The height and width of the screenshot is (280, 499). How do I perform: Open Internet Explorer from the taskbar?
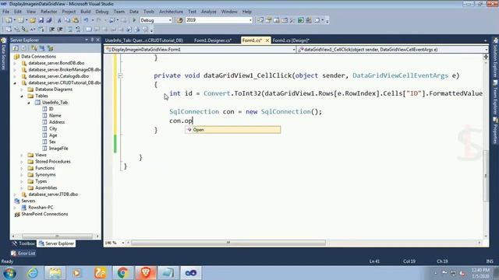coord(33,273)
